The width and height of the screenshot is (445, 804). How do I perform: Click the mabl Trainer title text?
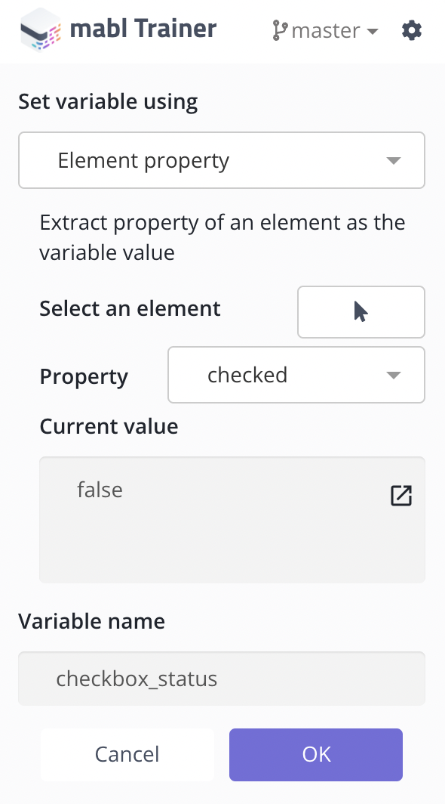coord(143,29)
